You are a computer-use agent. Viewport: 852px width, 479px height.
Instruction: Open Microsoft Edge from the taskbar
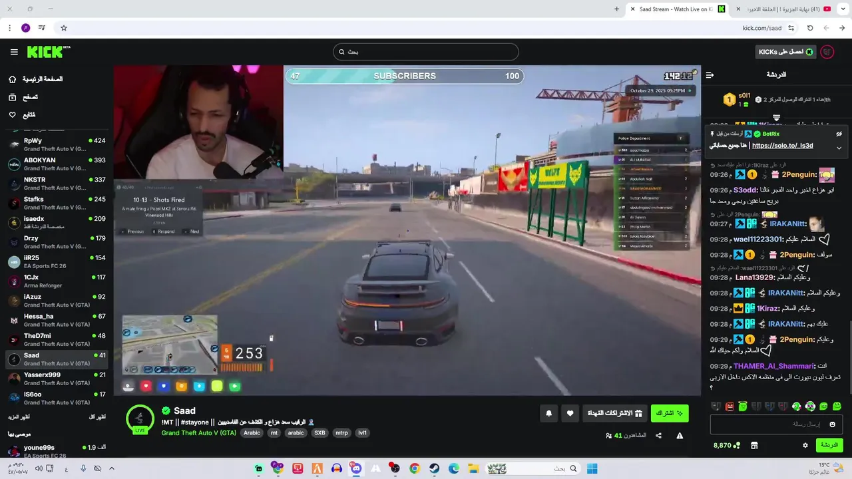pos(453,468)
